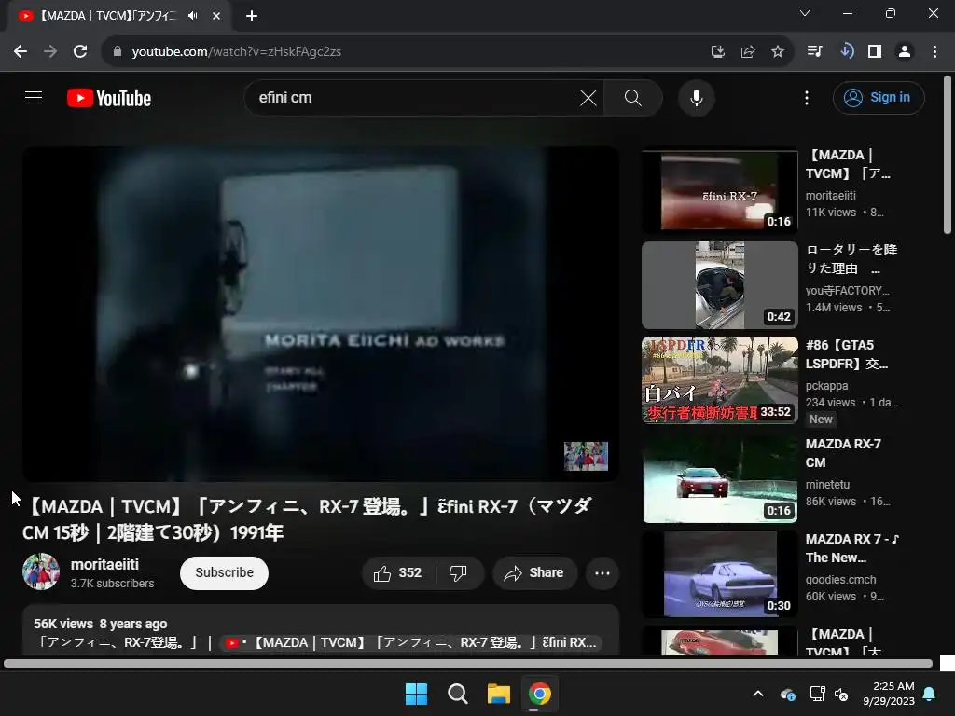Click the linked video chip in description
The width and height of the screenshot is (955, 716).
click(x=410, y=643)
